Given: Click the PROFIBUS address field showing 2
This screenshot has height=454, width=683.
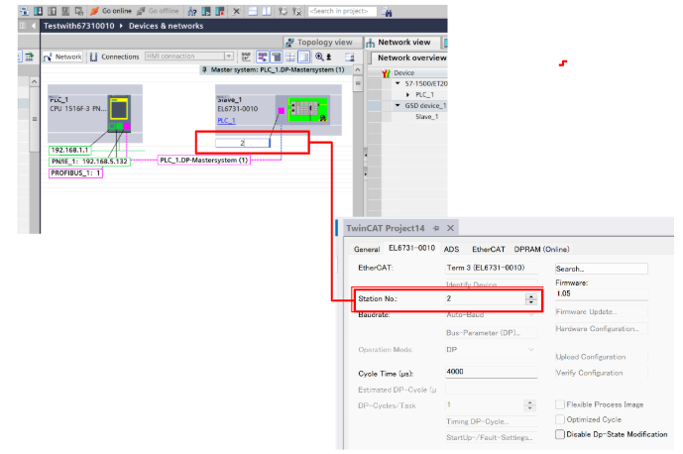Looking at the screenshot, I should 243,143.
